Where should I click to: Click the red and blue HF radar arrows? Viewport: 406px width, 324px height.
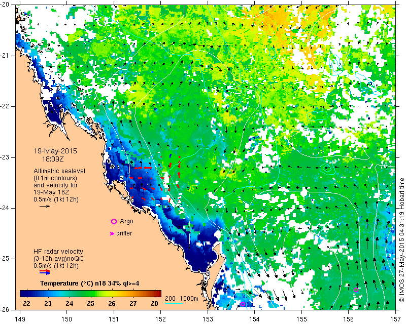coord(45,272)
